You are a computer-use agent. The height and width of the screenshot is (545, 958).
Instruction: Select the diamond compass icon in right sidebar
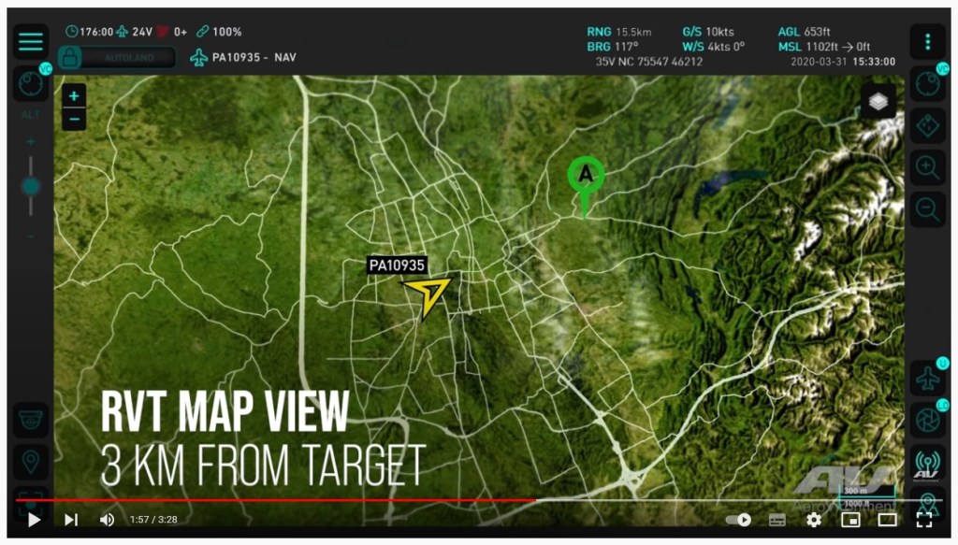[927, 125]
